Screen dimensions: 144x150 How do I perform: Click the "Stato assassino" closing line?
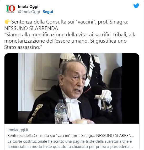[23, 47]
